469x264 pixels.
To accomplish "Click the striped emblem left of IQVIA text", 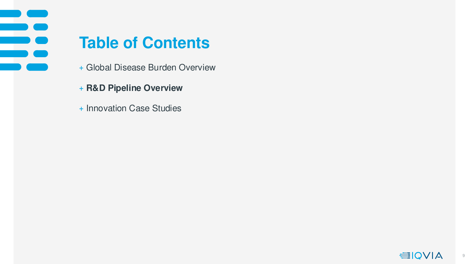I will [x=405, y=256].
